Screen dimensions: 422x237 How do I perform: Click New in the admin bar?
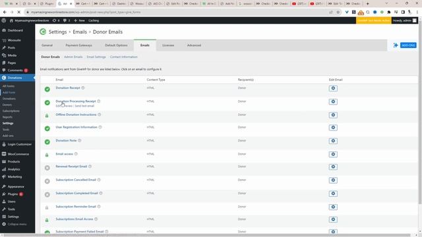tap(79, 20)
